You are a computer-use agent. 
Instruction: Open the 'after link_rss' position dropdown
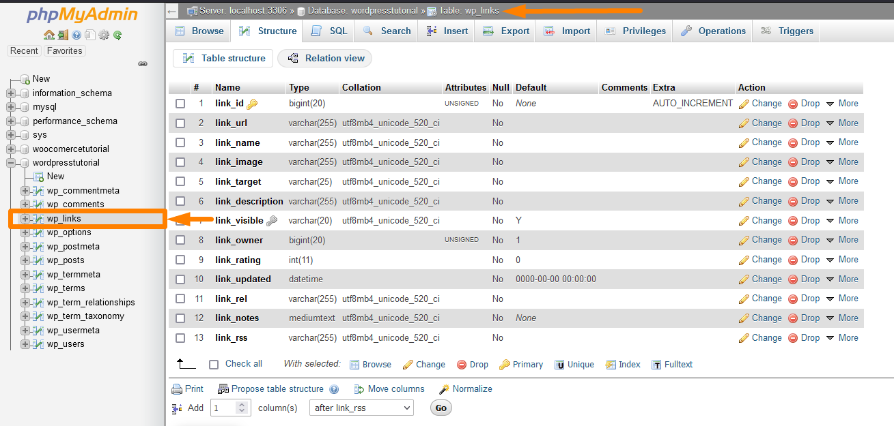(361, 408)
